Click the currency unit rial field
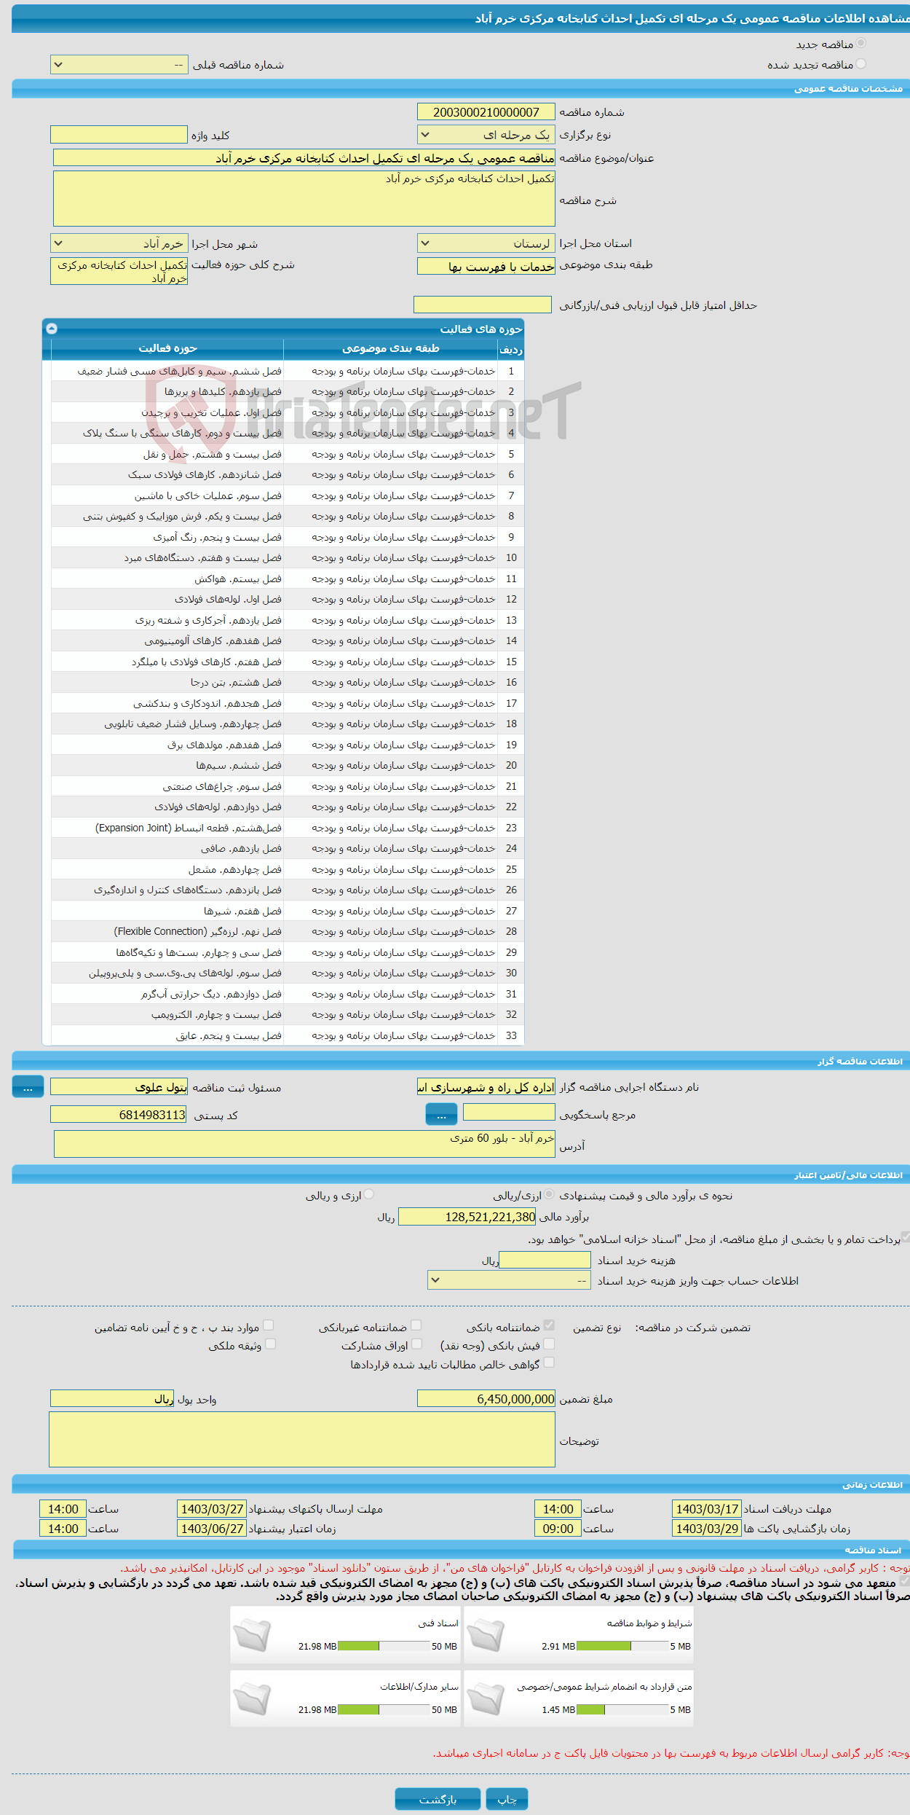Screen dimensions: 910x1815 pyautogui.click(x=112, y=1398)
